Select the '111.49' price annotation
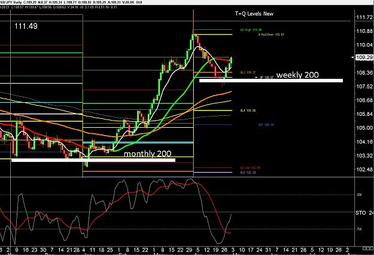 pyautogui.click(x=26, y=26)
